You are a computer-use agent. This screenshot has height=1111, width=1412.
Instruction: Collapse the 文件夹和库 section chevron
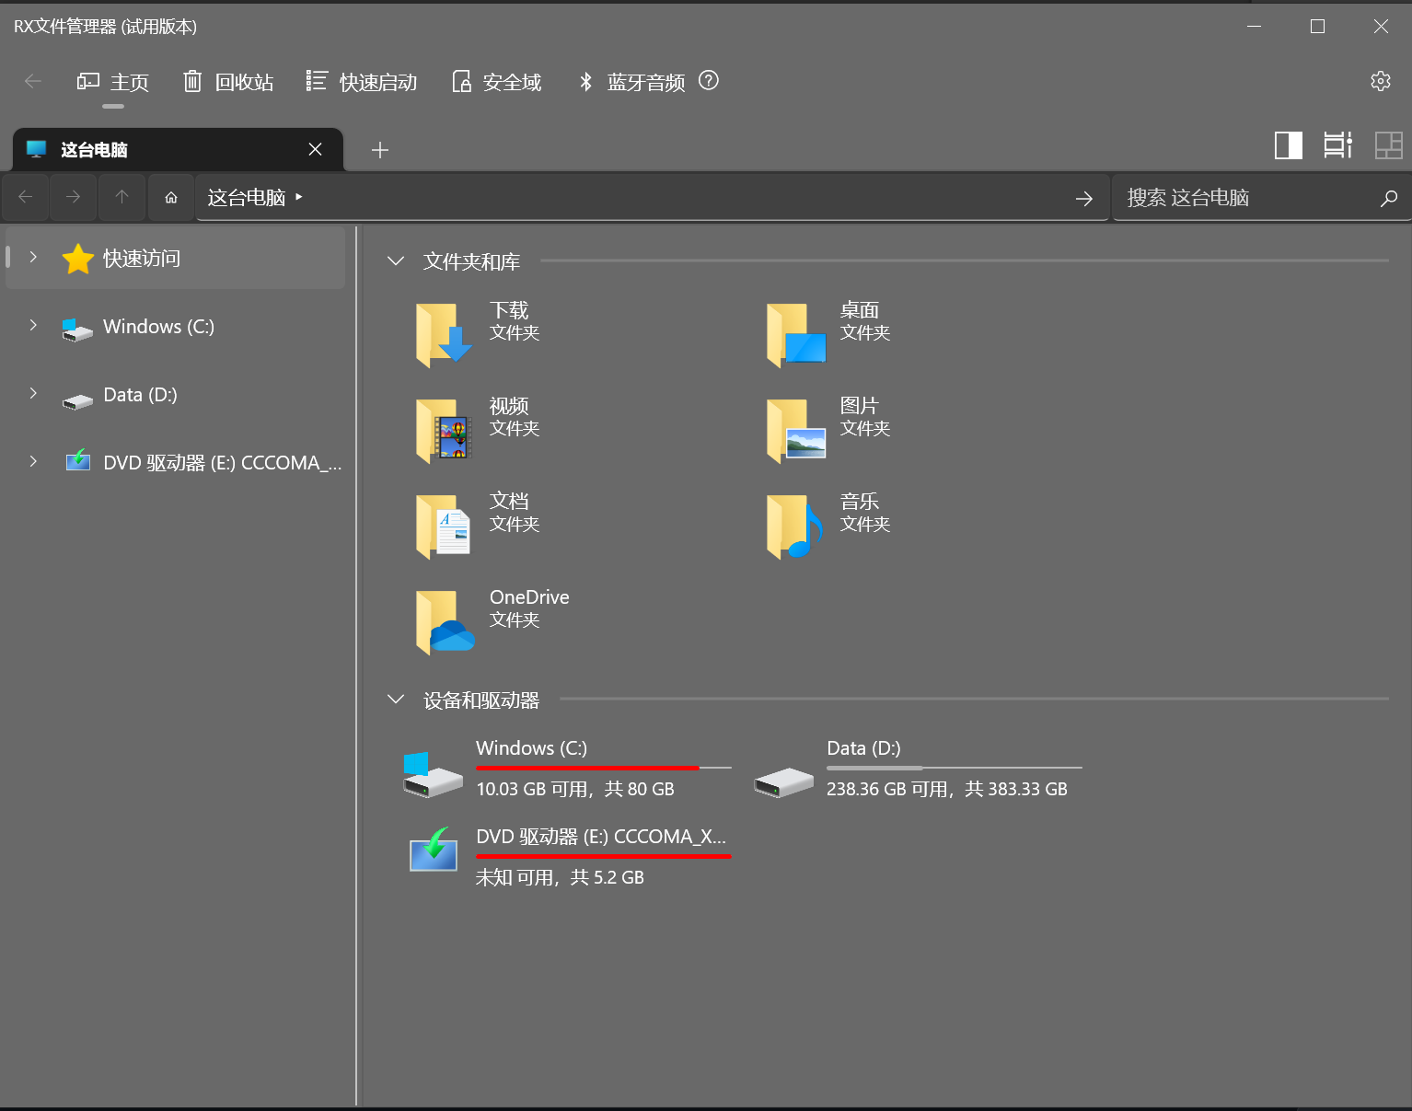[x=395, y=261]
